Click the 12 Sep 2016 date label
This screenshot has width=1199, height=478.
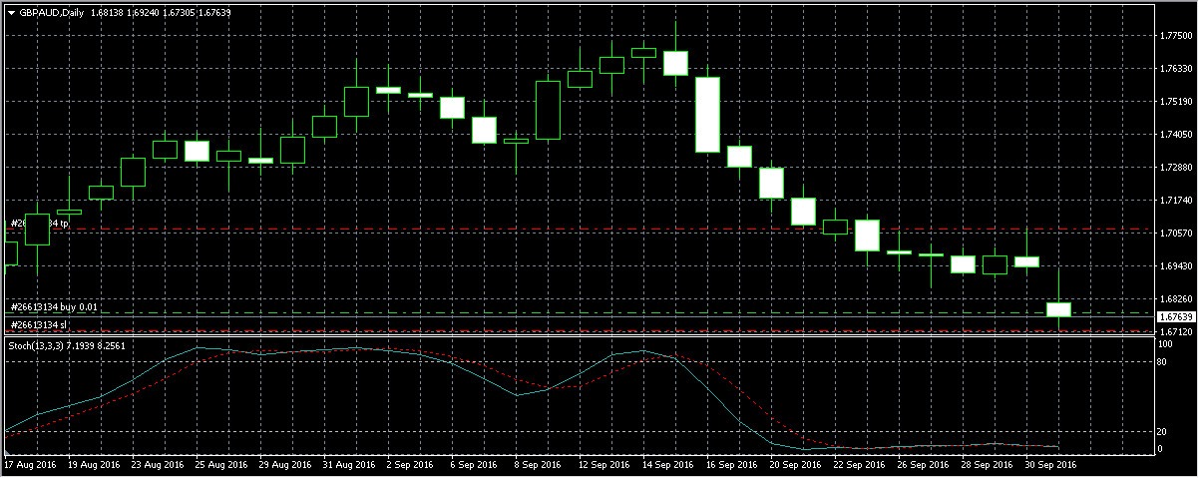pyautogui.click(x=606, y=465)
